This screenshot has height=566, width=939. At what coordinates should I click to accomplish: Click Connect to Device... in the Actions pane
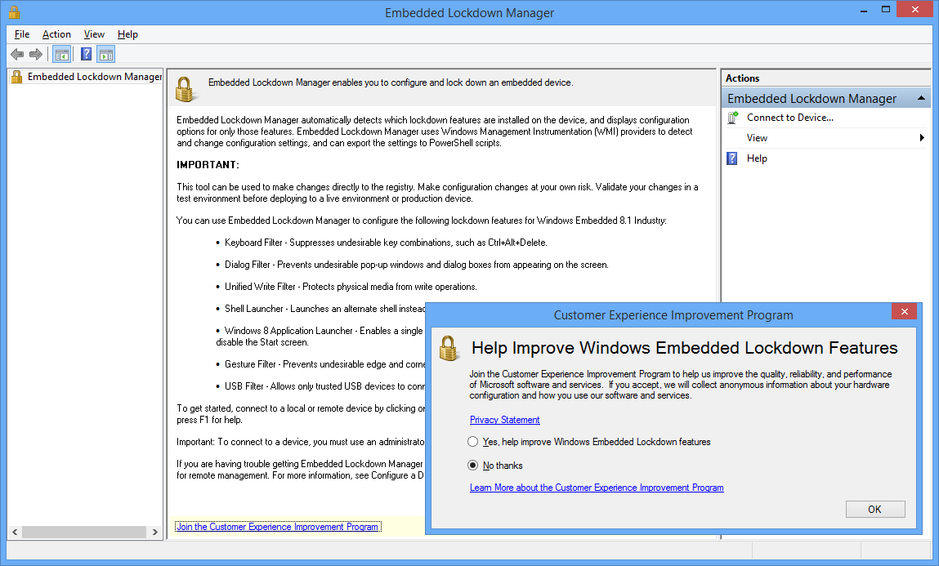790,118
